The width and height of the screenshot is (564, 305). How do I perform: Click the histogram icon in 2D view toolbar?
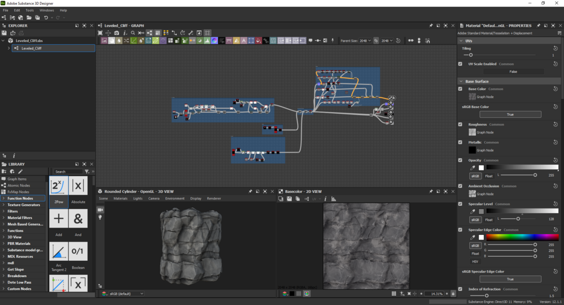(333, 199)
